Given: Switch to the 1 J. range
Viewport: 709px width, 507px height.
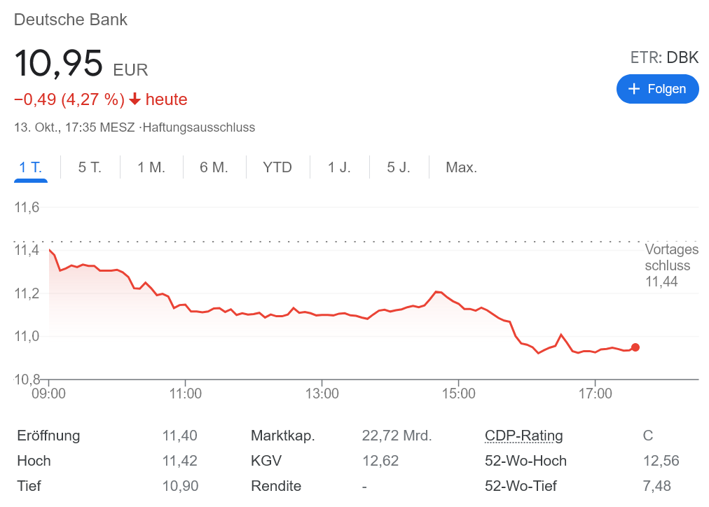Looking at the screenshot, I should [339, 167].
